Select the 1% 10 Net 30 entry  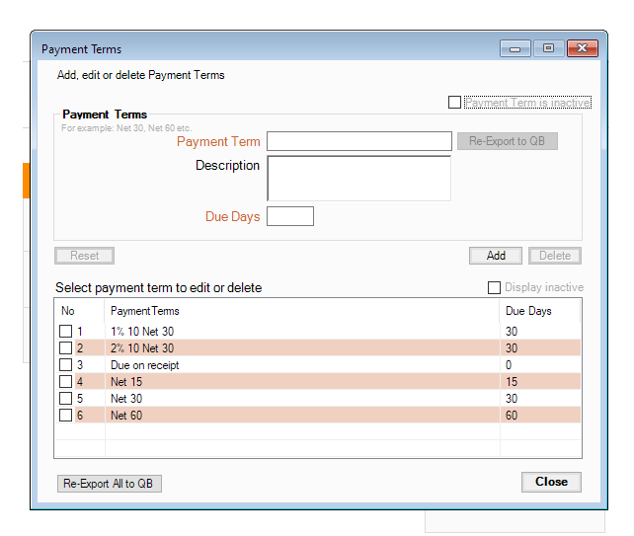point(142,332)
